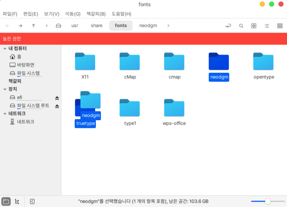Eject the 파일 시스템 루트 volume
The image size is (287, 207).
(x=57, y=106)
